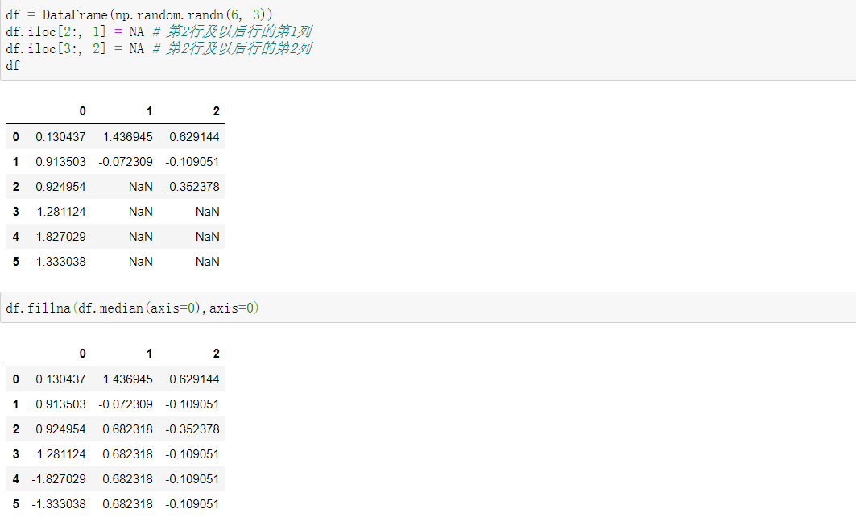This screenshot has height=530, width=856.
Task: Select -1.827029 in the fillna result table
Action: pyautogui.click(x=59, y=479)
